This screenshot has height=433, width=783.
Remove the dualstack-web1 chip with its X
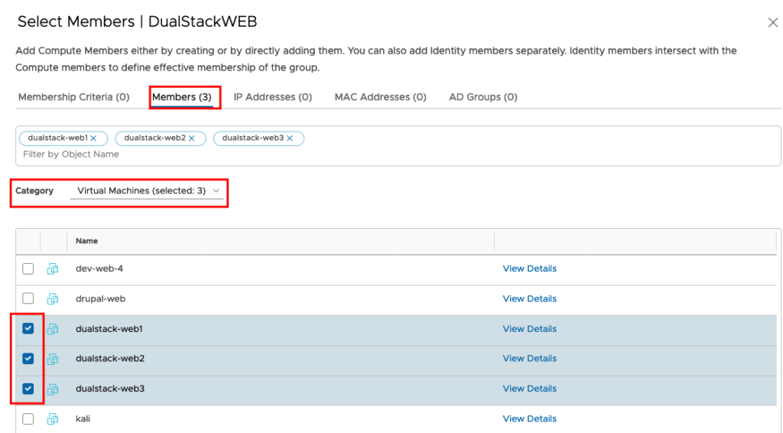click(x=93, y=138)
